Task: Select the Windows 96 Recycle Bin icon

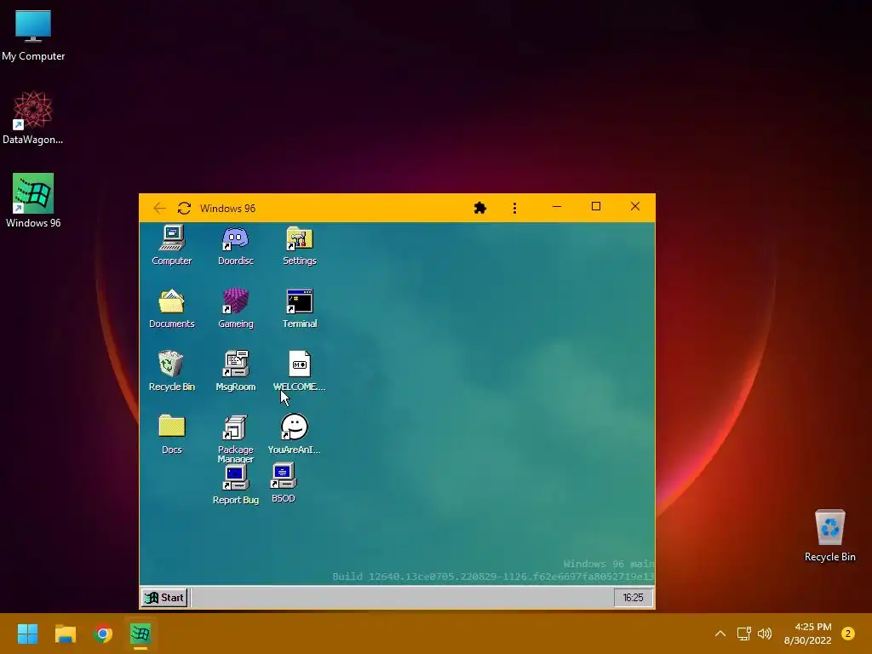Action: click(x=172, y=371)
